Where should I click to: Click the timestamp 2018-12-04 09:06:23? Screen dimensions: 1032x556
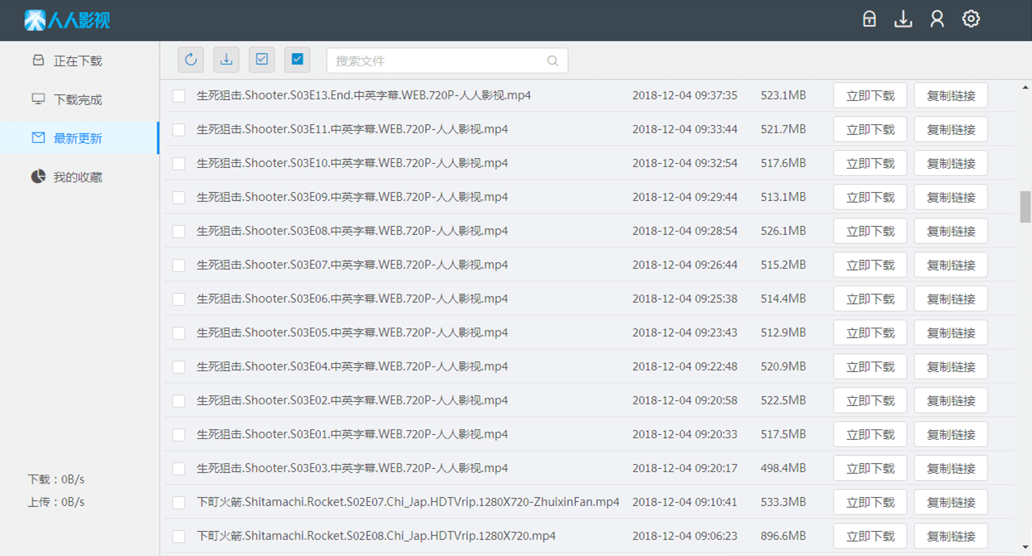685,536
